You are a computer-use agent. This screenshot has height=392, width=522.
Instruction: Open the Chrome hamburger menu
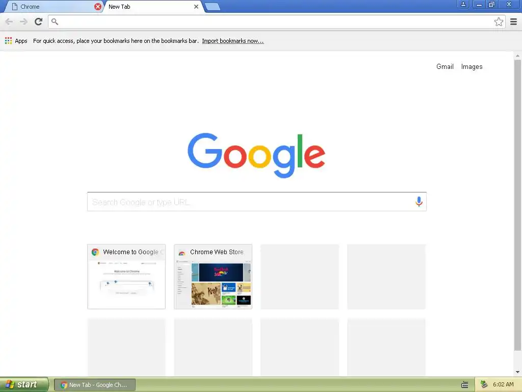pos(513,21)
